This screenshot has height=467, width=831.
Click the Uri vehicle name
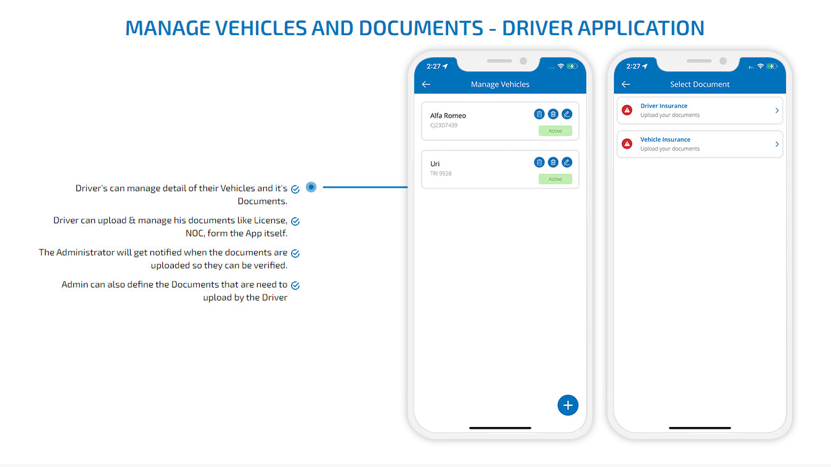435,163
